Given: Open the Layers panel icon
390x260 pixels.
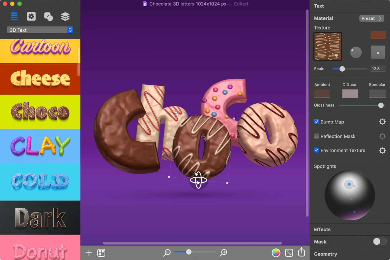Looking at the screenshot, I should (x=65, y=16).
